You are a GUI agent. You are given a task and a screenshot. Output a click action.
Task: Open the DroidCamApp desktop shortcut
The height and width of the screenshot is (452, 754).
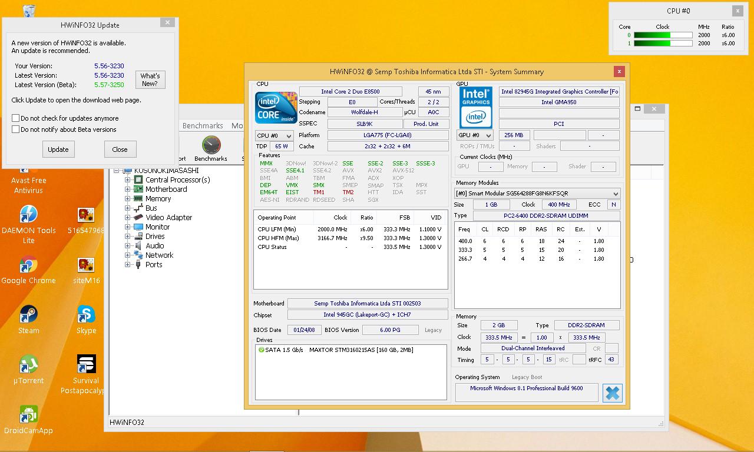(29, 420)
